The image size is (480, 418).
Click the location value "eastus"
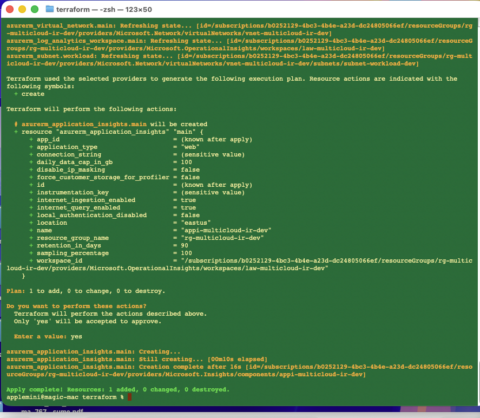tap(196, 223)
